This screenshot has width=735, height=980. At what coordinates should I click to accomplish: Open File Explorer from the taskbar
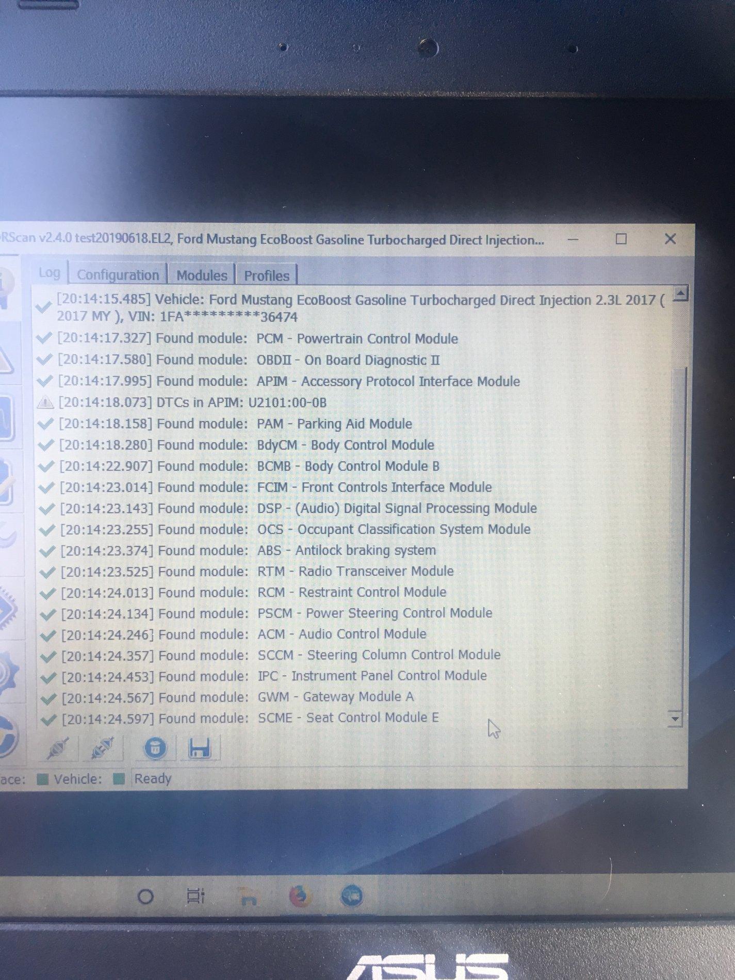click(x=249, y=896)
